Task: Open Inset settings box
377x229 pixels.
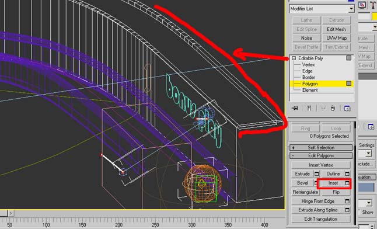Action: pyautogui.click(x=347, y=183)
